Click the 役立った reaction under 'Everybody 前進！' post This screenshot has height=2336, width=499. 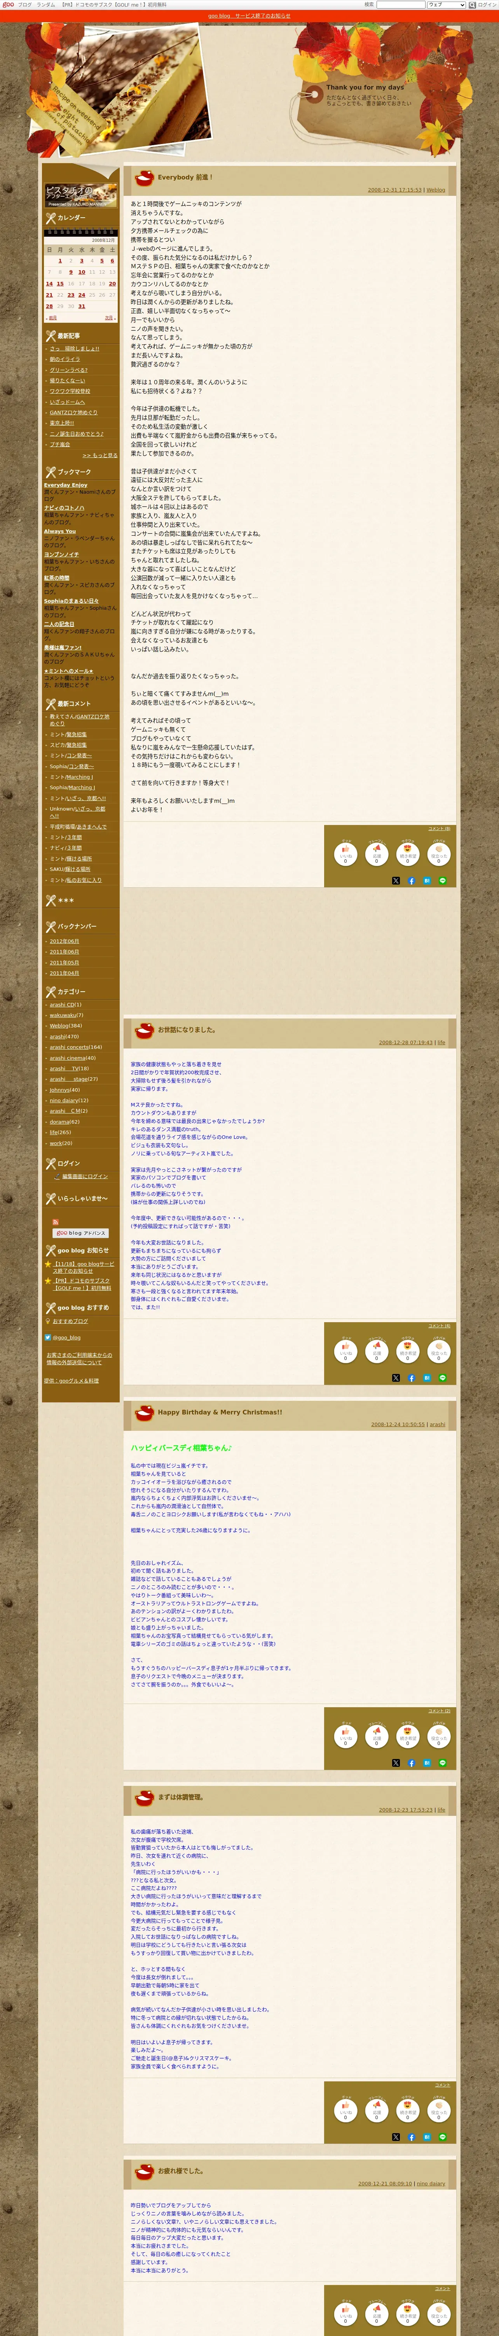coord(439,853)
